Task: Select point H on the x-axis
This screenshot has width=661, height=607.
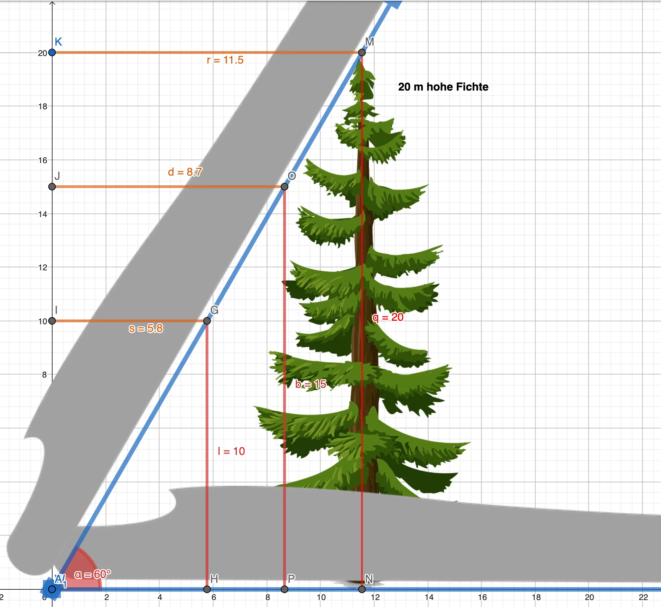Action: point(207,589)
